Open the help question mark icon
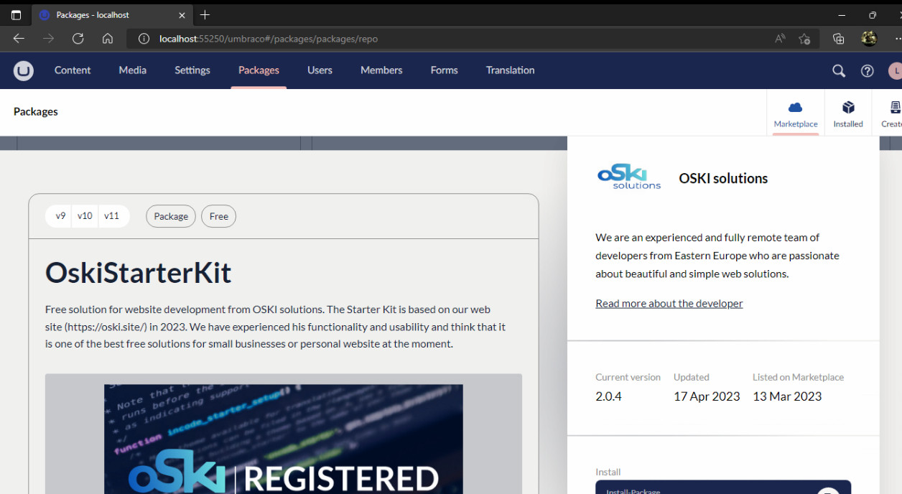 click(868, 70)
